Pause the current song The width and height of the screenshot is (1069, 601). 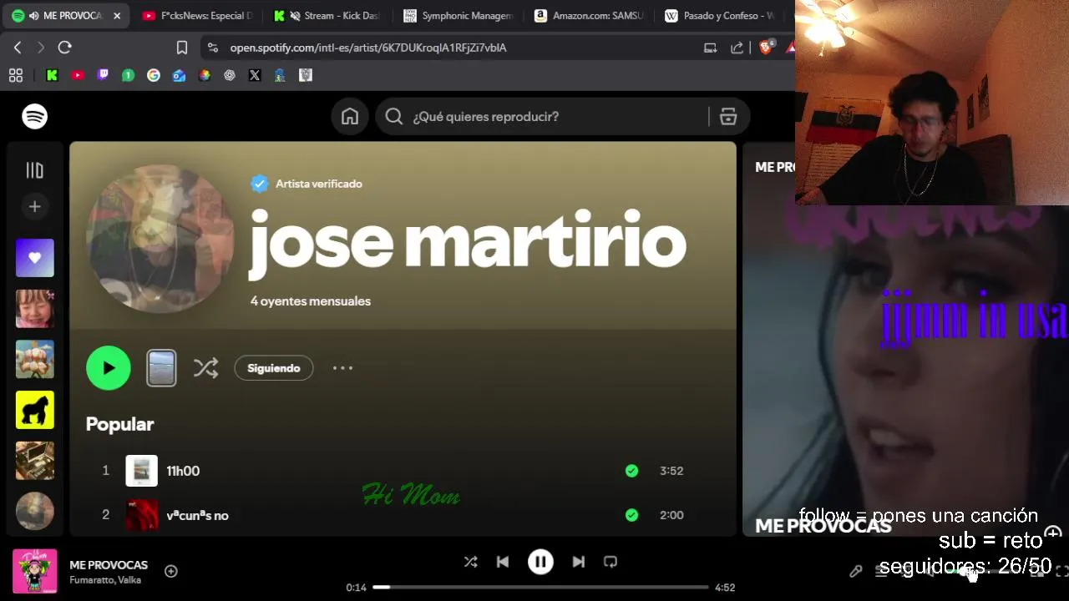click(x=540, y=562)
